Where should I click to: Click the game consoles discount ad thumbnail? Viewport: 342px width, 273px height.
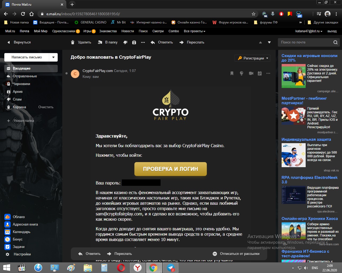(x=294, y=76)
